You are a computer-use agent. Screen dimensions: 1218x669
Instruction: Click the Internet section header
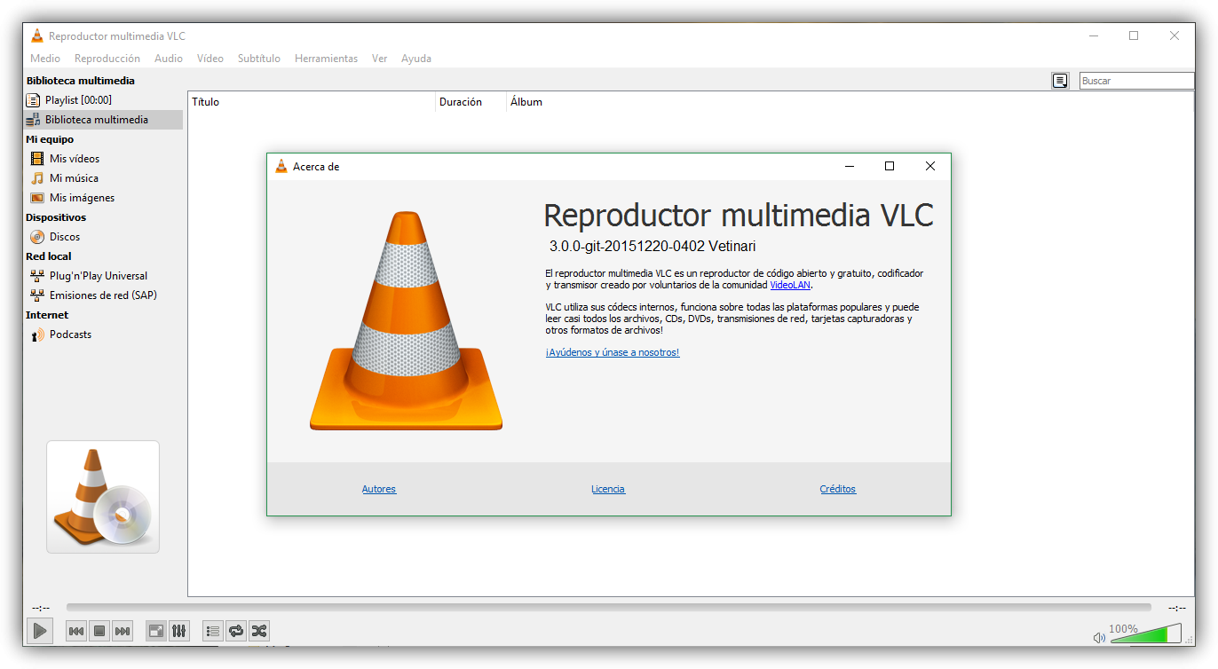point(47,315)
